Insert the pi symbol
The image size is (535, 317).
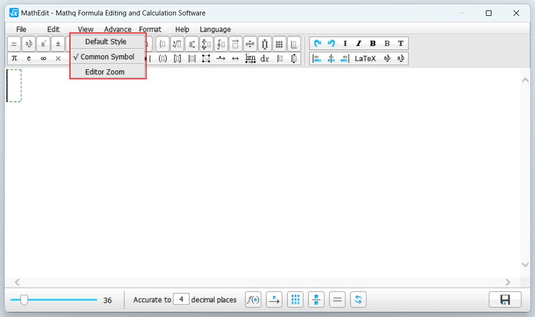point(14,58)
